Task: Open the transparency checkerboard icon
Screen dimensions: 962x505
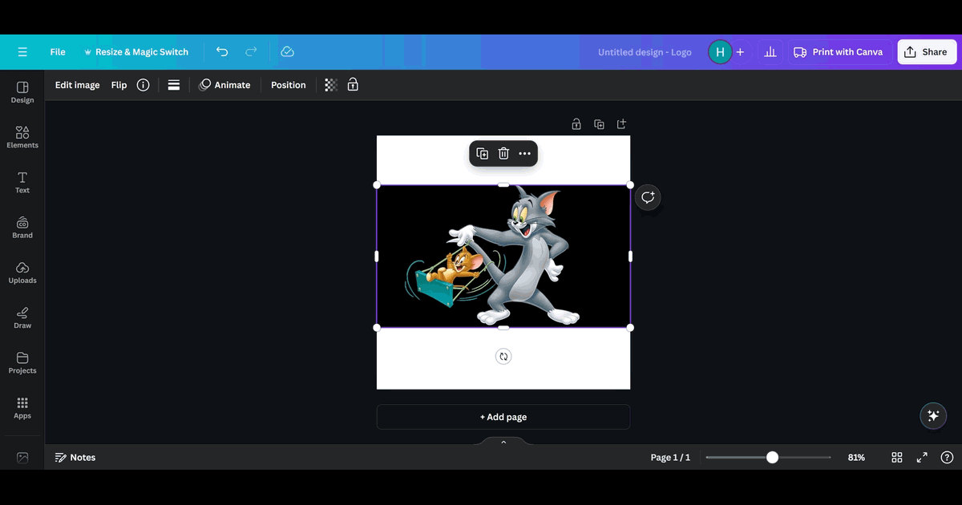Action: pos(331,85)
